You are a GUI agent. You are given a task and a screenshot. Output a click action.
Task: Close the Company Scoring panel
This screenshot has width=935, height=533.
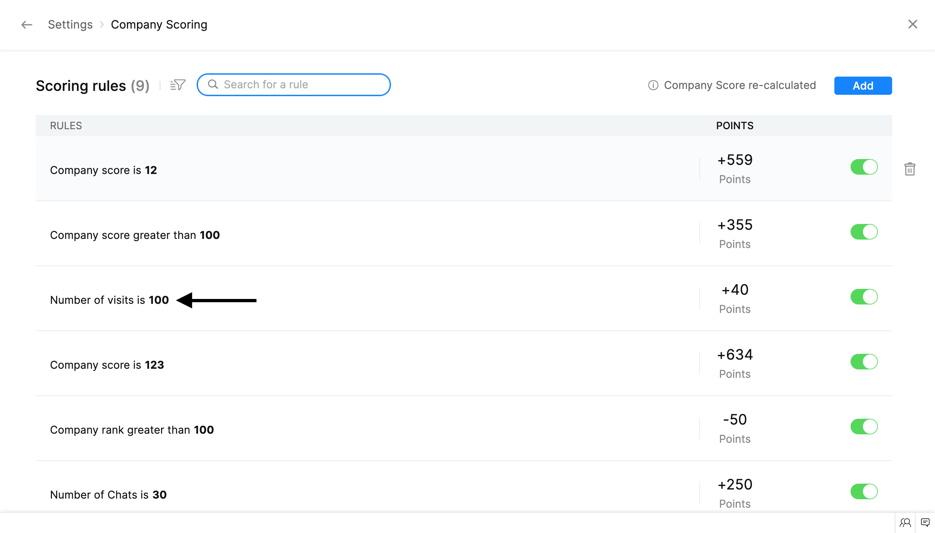(x=912, y=24)
